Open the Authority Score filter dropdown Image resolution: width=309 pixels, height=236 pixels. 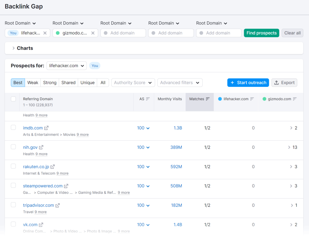(133, 83)
